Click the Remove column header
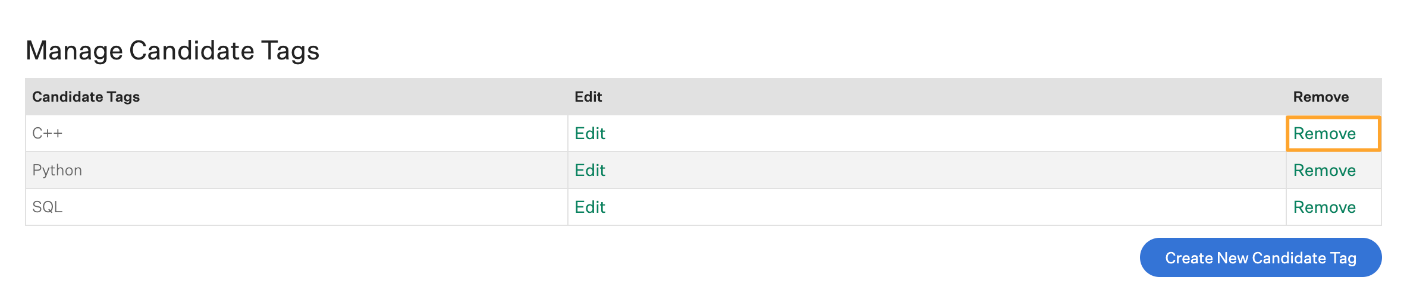Image resolution: width=1407 pixels, height=302 pixels. point(1320,97)
